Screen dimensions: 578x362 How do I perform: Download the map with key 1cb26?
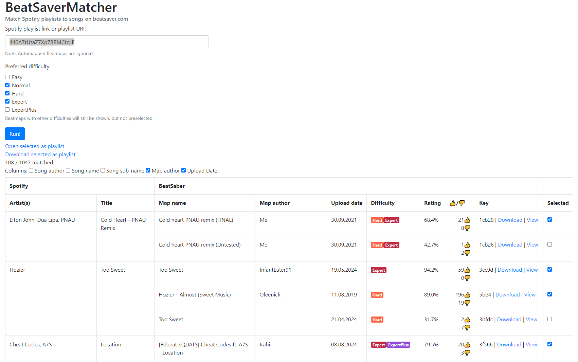(x=510, y=245)
